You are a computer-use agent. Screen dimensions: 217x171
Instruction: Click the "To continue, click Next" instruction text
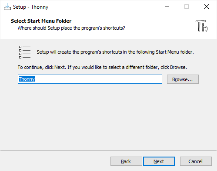click(x=102, y=67)
